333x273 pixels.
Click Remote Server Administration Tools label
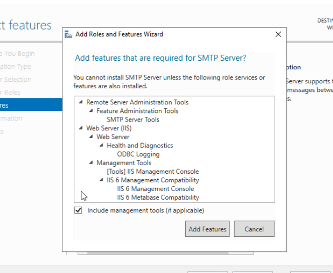pyautogui.click(x=138, y=102)
